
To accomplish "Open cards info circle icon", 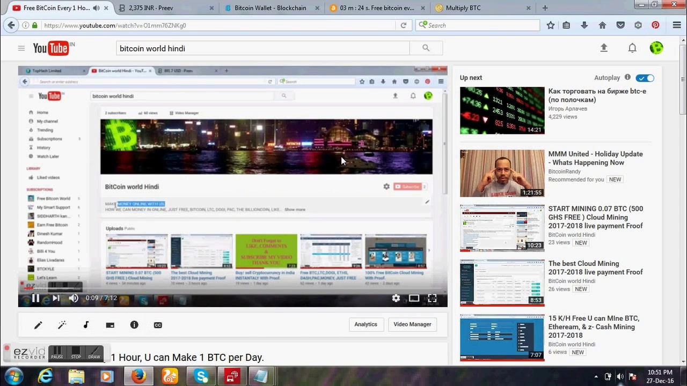I will coord(134,325).
